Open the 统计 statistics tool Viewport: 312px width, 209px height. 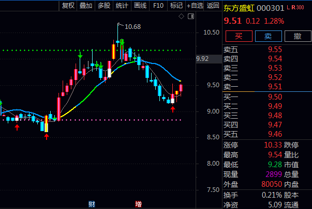(x=122, y=6)
